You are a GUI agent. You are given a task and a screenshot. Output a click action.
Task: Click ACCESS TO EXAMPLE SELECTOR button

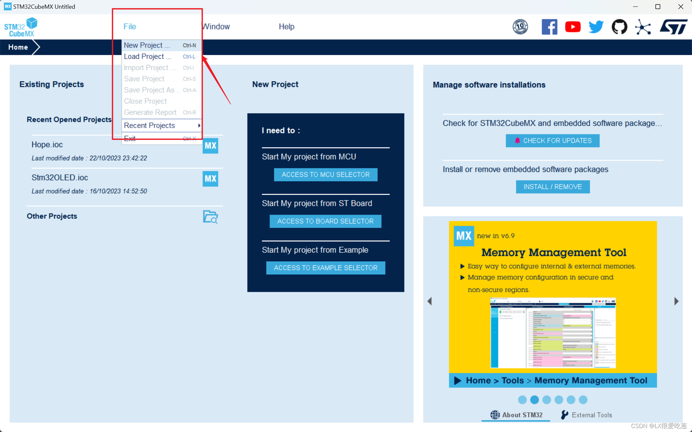326,268
